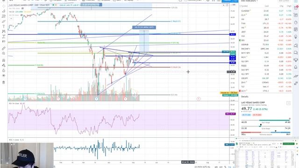The width and height of the screenshot is (299, 168).
Task: Select the USDJPY watchlist row
Action: pyautogui.click(x=266, y=78)
